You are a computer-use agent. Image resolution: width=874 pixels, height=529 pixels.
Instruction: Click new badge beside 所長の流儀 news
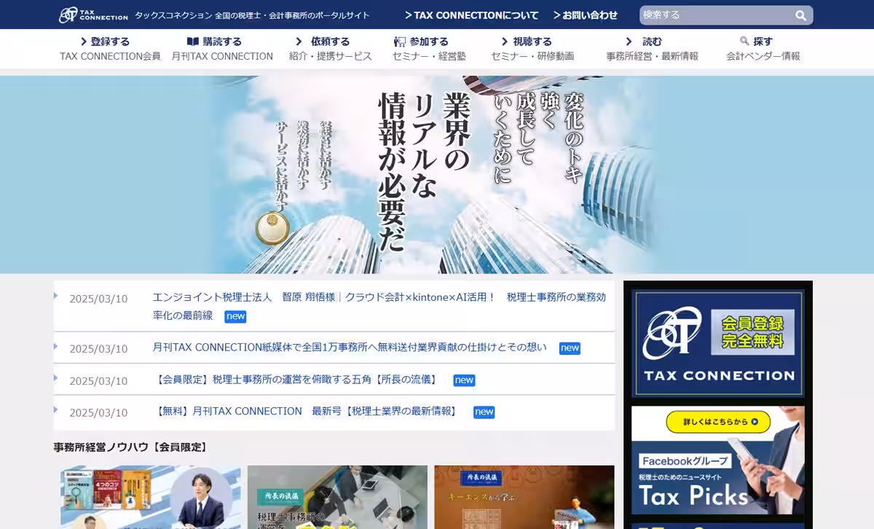click(x=464, y=380)
